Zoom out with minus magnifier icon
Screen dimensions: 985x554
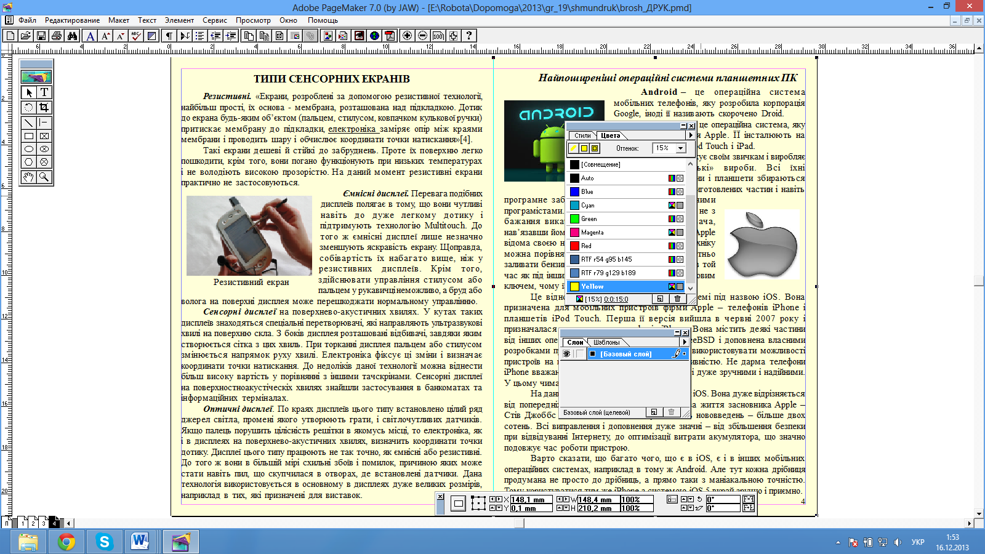[422, 36]
